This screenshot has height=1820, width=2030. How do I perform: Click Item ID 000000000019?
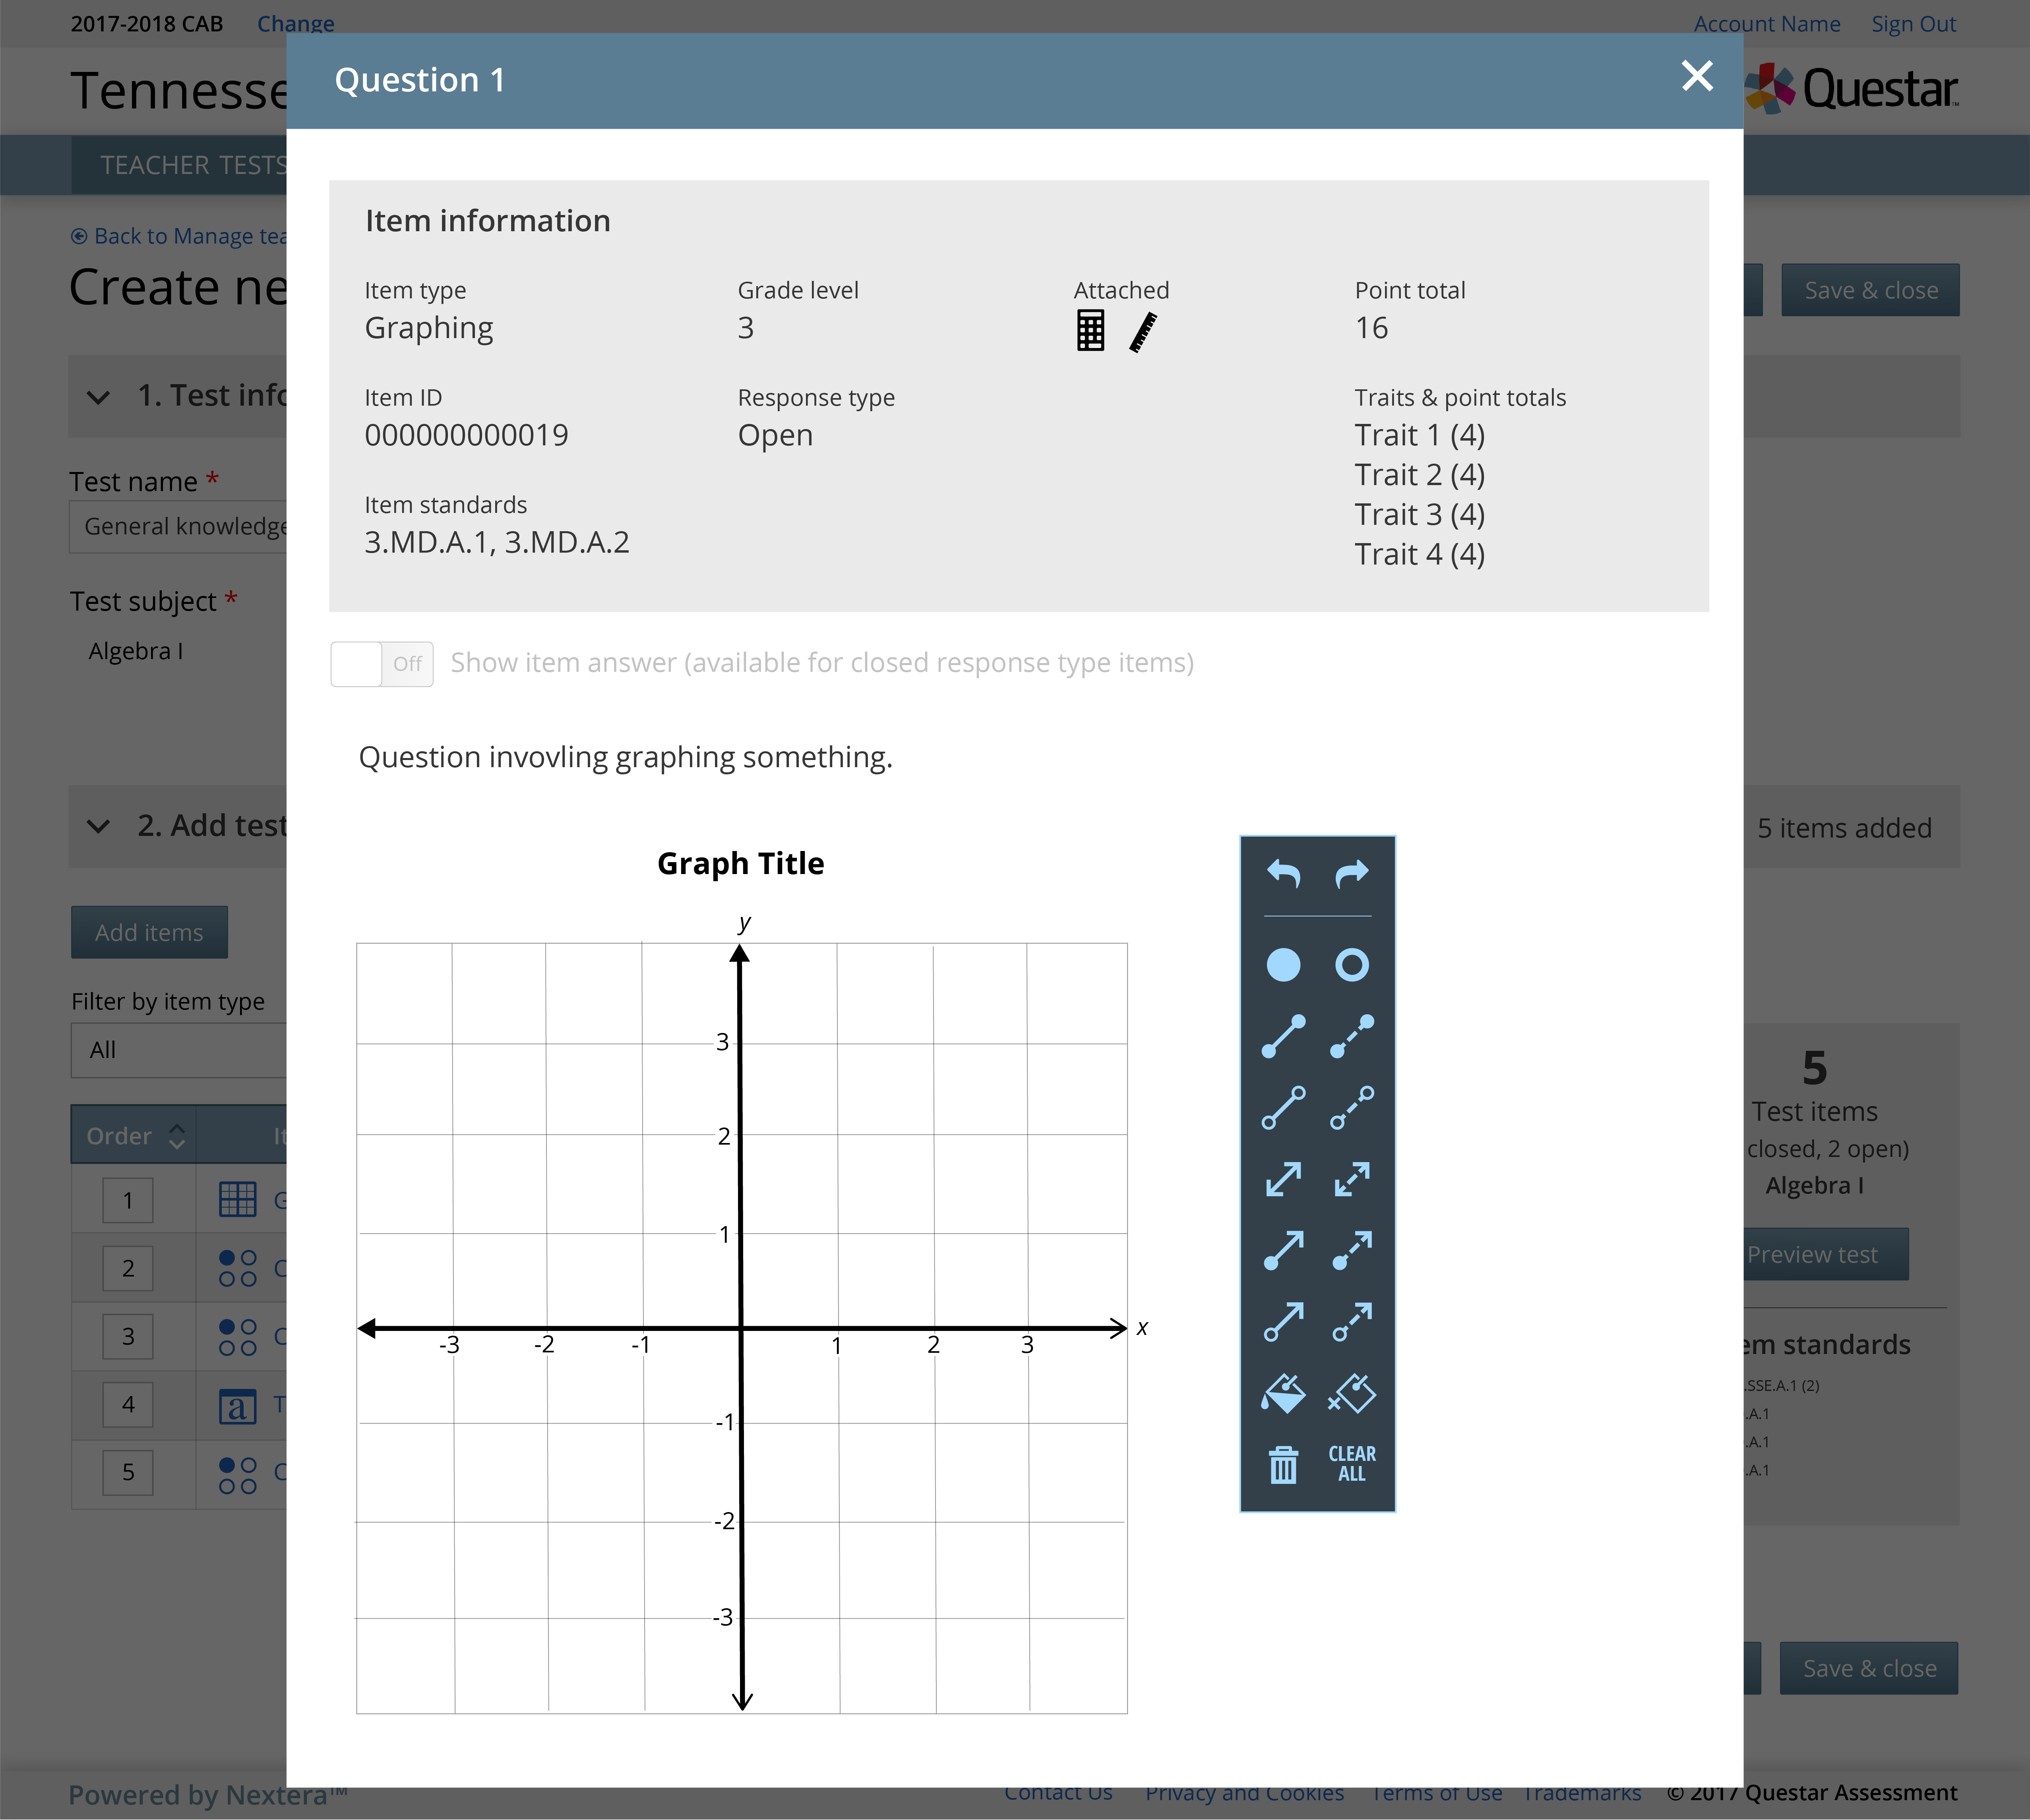tap(466, 435)
